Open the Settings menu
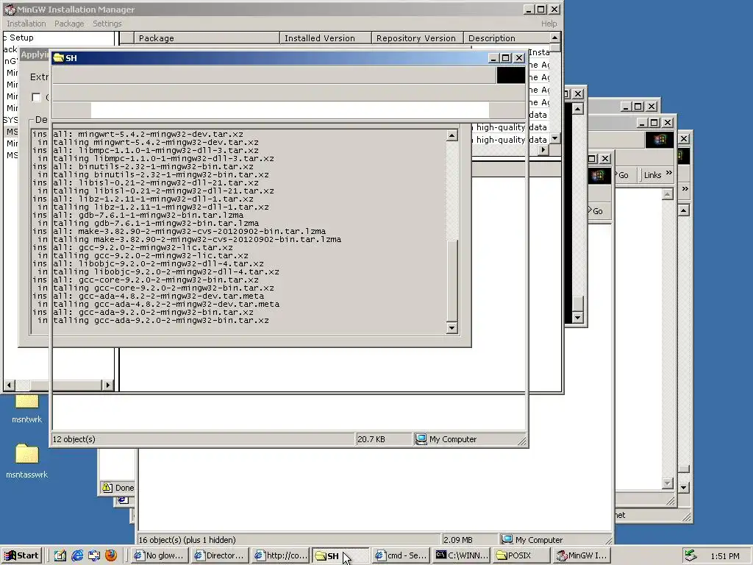 point(107,24)
